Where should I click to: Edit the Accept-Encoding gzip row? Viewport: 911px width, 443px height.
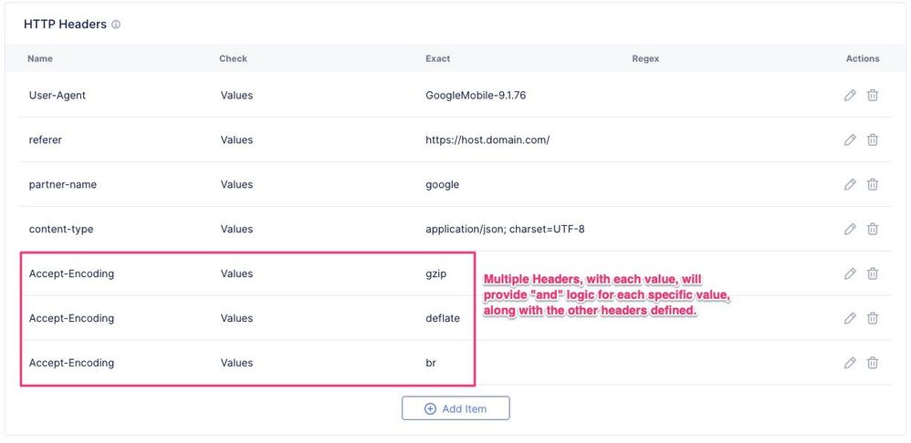coord(850,273)
